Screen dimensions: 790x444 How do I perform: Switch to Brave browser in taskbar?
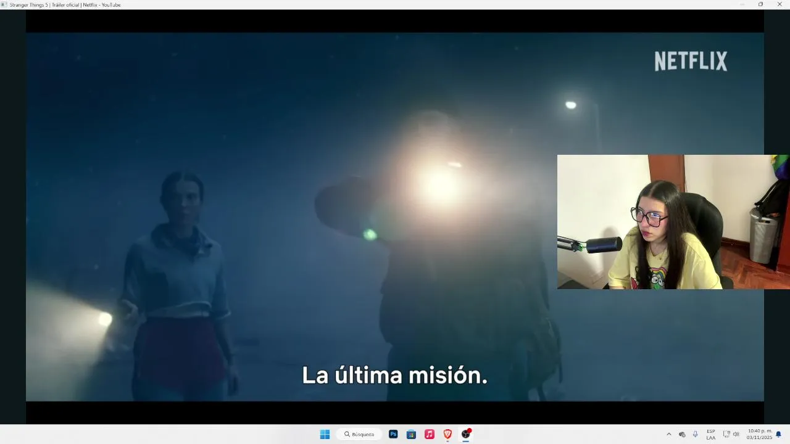click(x=447, y=434)
